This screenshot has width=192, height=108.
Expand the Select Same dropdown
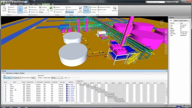coord(38,10)
